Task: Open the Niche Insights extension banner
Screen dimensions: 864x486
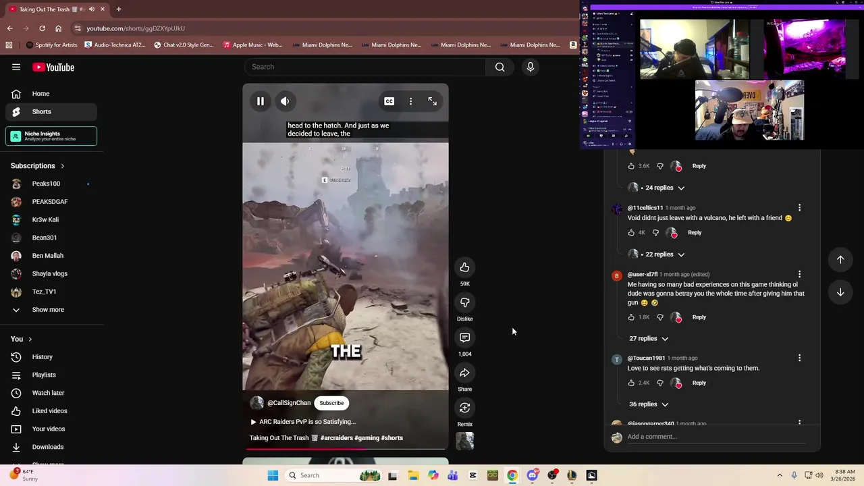Action: (x=51, y=136)
